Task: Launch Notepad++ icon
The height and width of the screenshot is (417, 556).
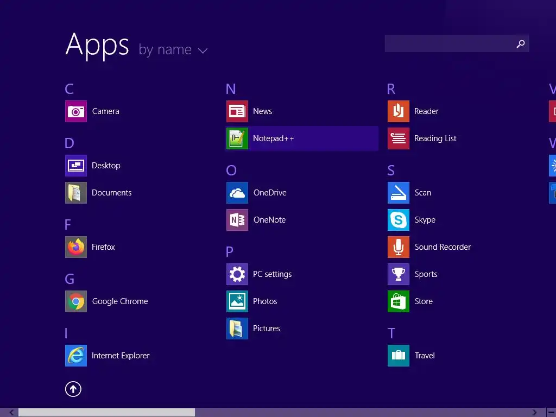Action: pos(237,138)
